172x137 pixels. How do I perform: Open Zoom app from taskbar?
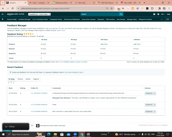point(75,134)
